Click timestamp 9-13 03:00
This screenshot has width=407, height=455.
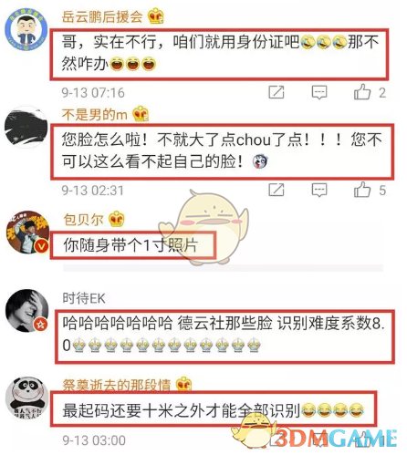(94, 440)
